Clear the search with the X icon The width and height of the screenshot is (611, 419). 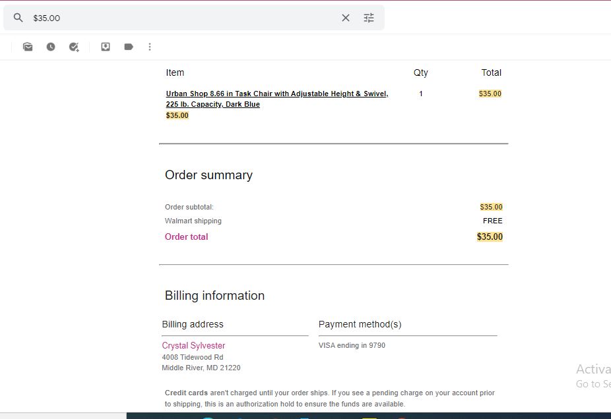pyautogui.click(x=346, y=18)
